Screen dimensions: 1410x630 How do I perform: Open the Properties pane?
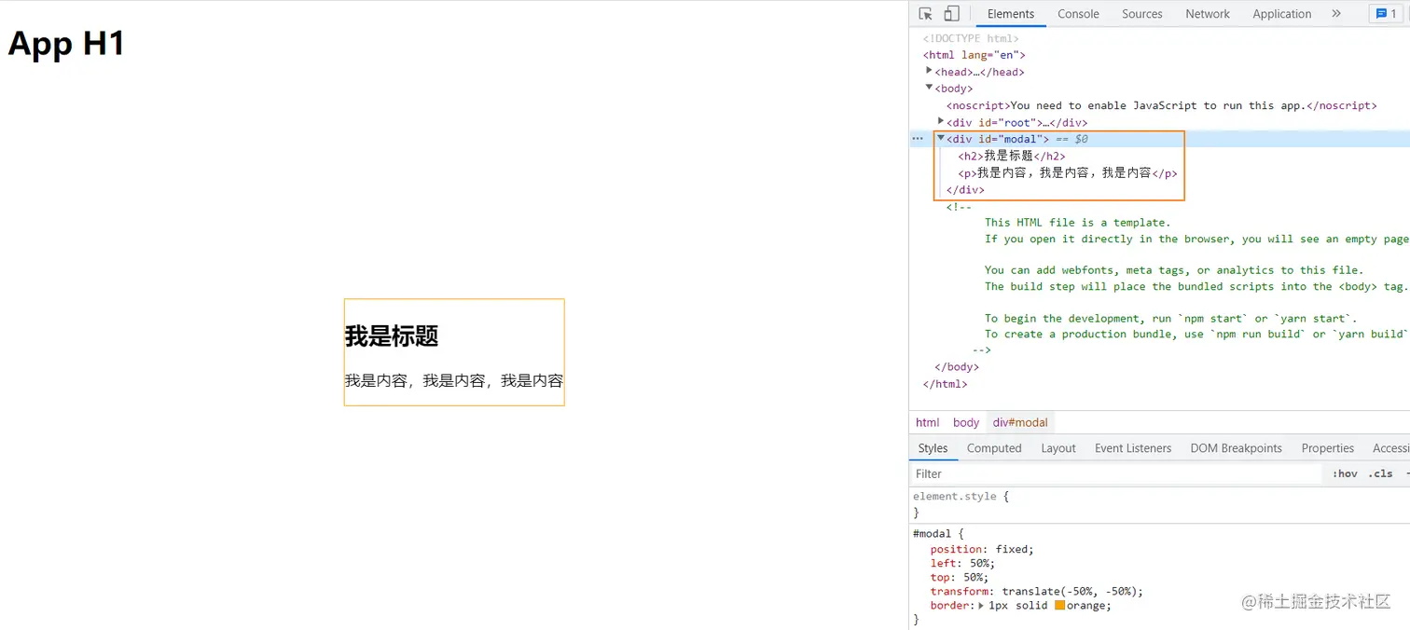tap(1327, 448)
